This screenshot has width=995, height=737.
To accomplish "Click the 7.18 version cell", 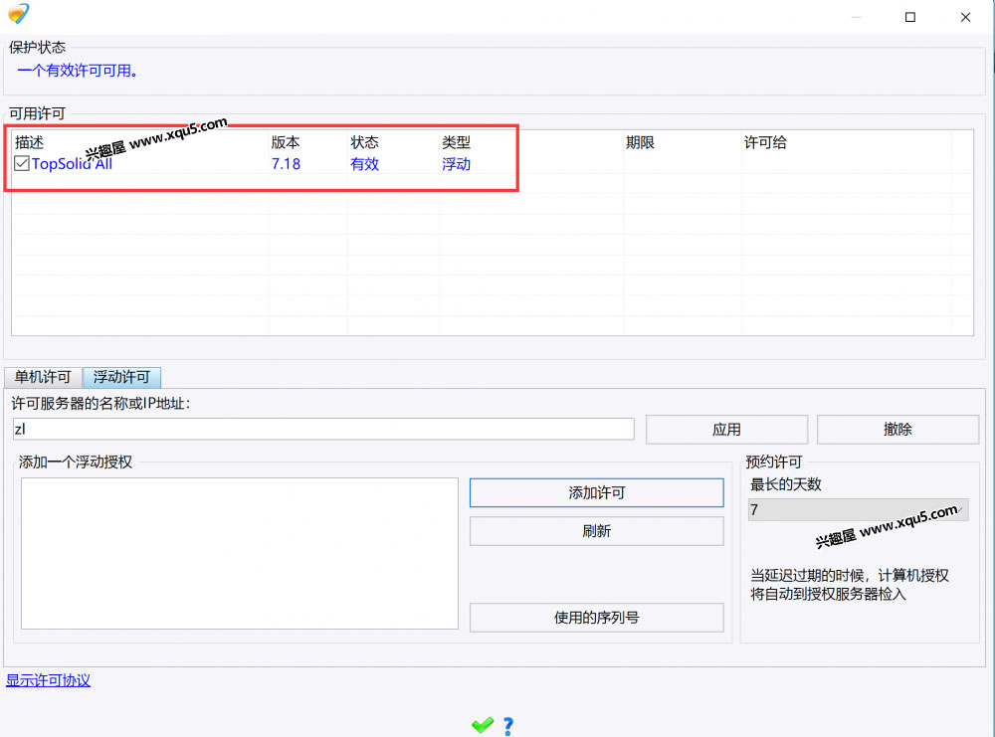I will coord(287,164).
